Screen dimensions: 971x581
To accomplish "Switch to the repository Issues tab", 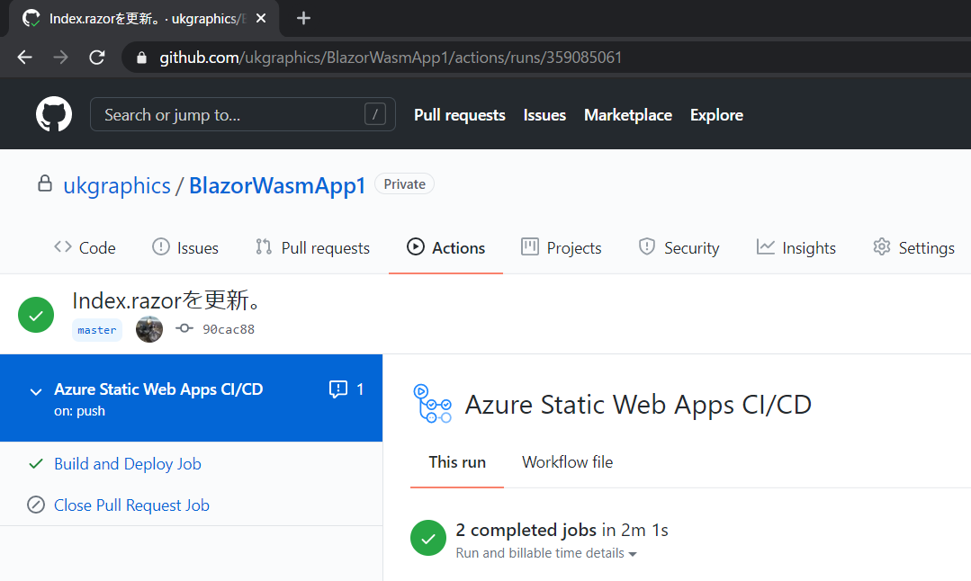I will click(x=185, y=248).
